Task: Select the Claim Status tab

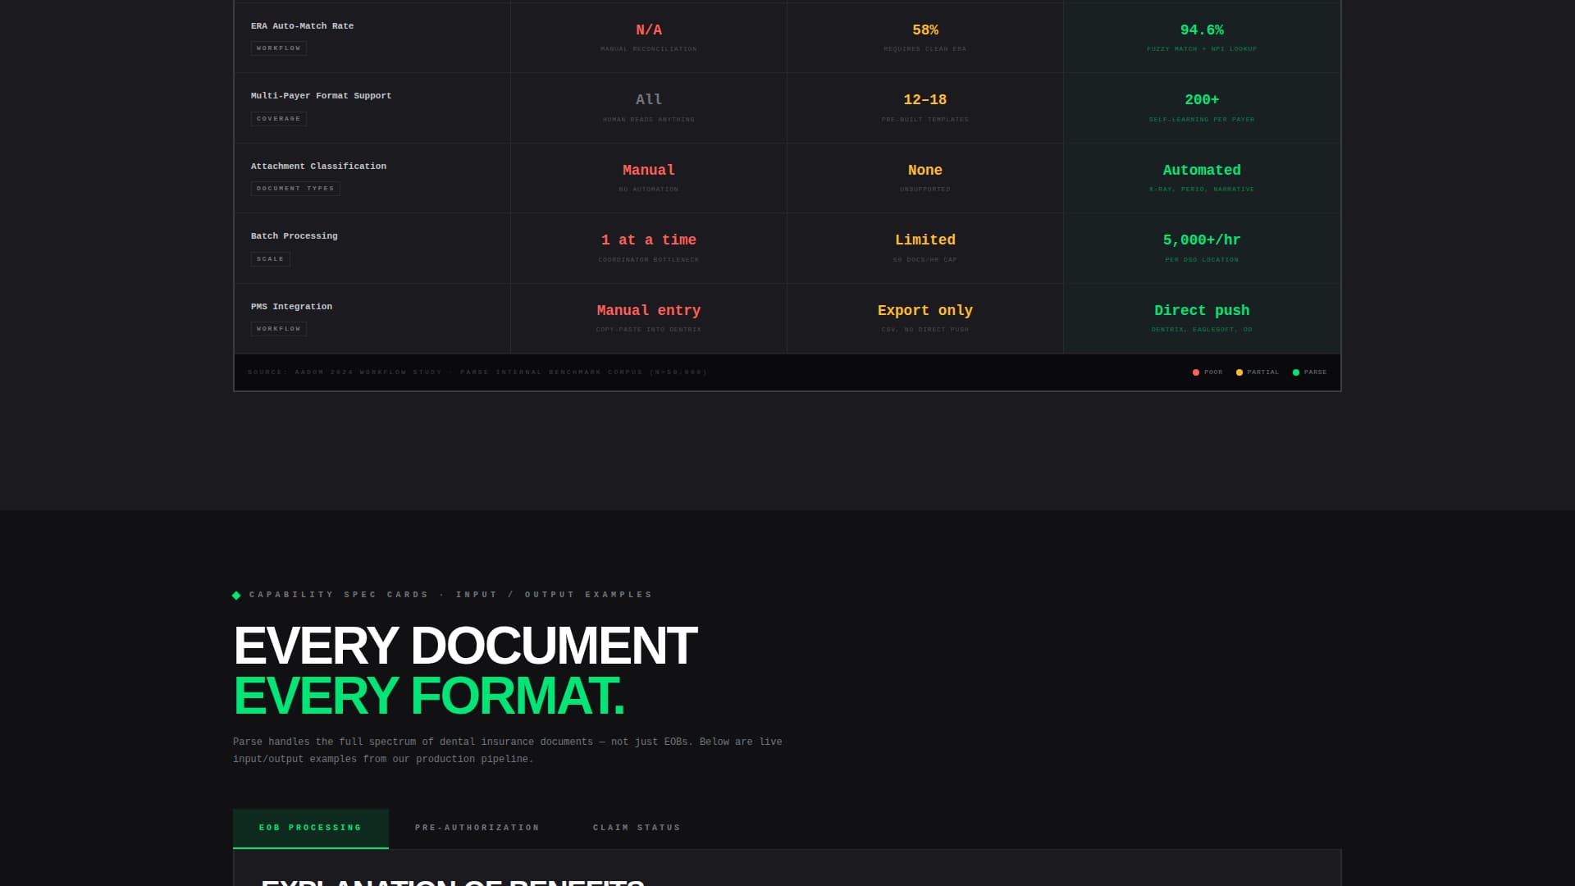Action: coord(637,828)
